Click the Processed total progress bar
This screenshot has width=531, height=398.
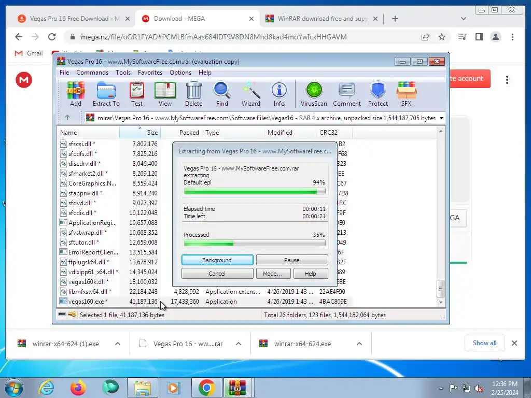(255, 243)
